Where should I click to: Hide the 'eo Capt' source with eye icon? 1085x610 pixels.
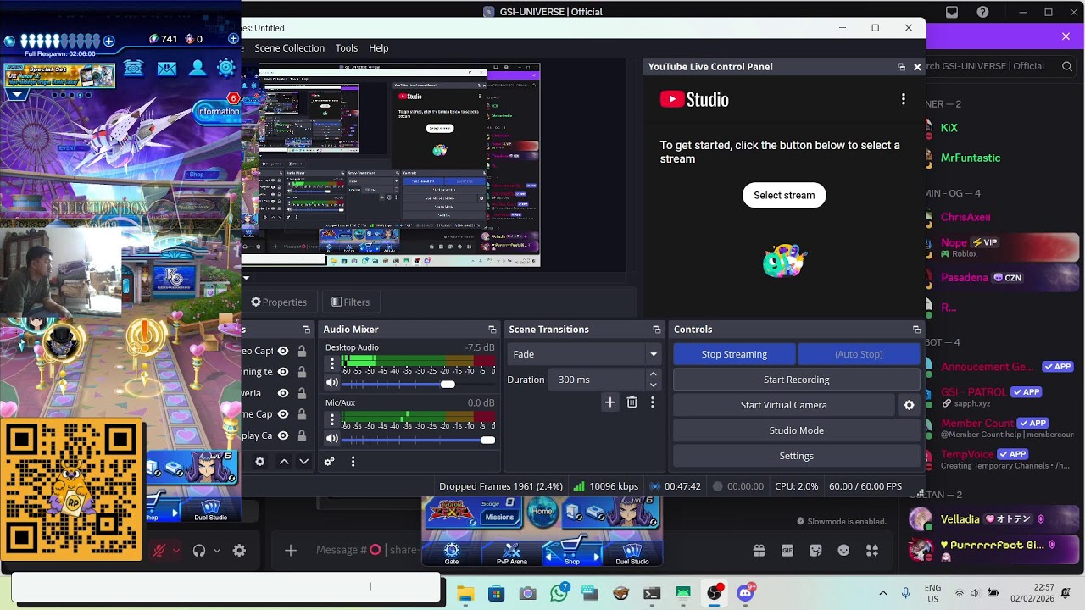coord(283,351)
